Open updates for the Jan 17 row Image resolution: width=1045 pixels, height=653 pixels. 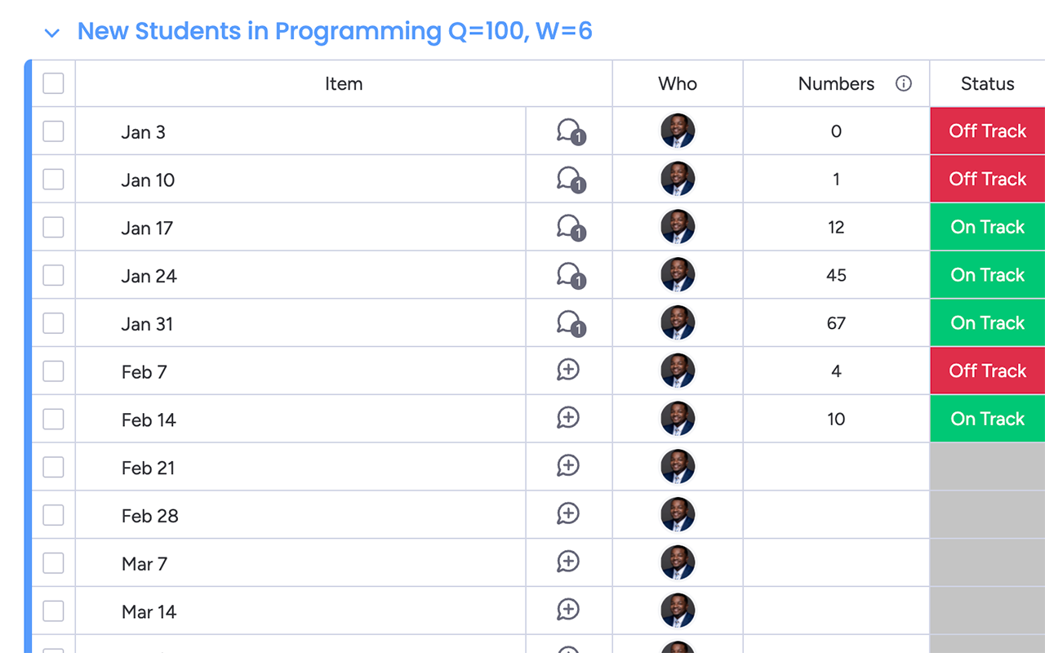pos(570,228)
